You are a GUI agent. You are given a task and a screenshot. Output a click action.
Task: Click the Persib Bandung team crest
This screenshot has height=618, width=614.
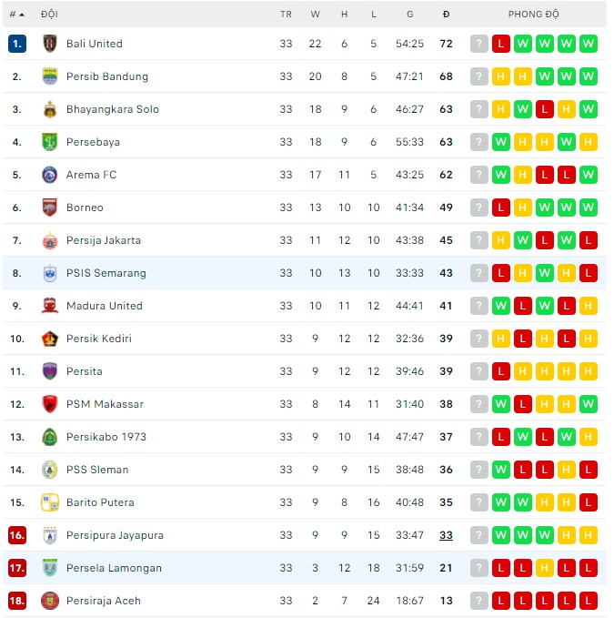(x=50, y=76)
